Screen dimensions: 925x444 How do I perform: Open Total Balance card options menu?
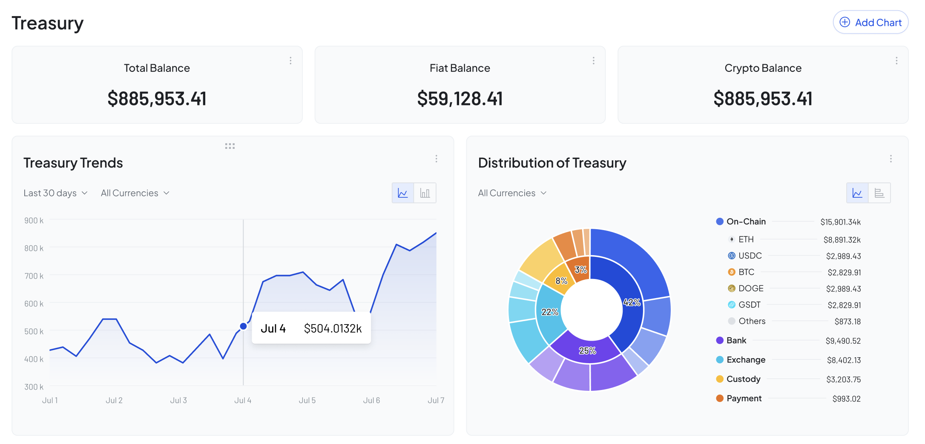pos(290,61)
